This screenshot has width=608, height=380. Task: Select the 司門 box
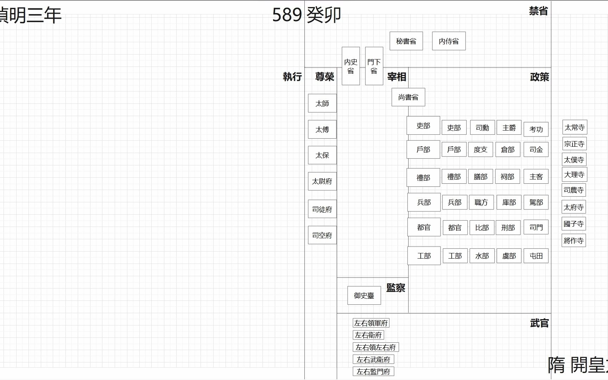point(536,228)
